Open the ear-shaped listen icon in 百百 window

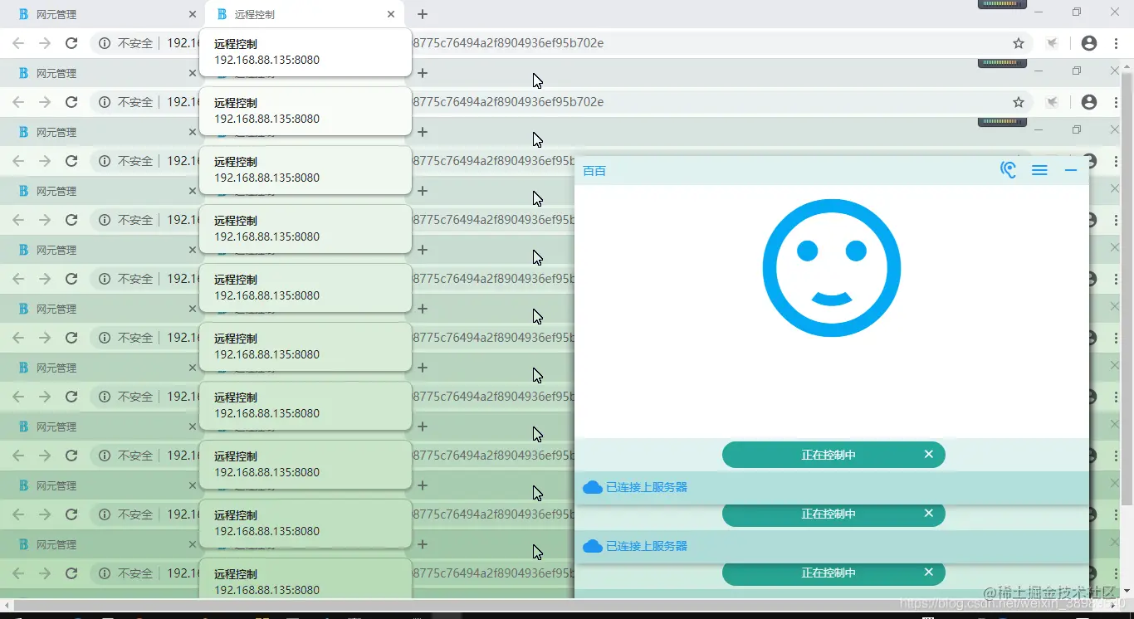(1008, 170)
